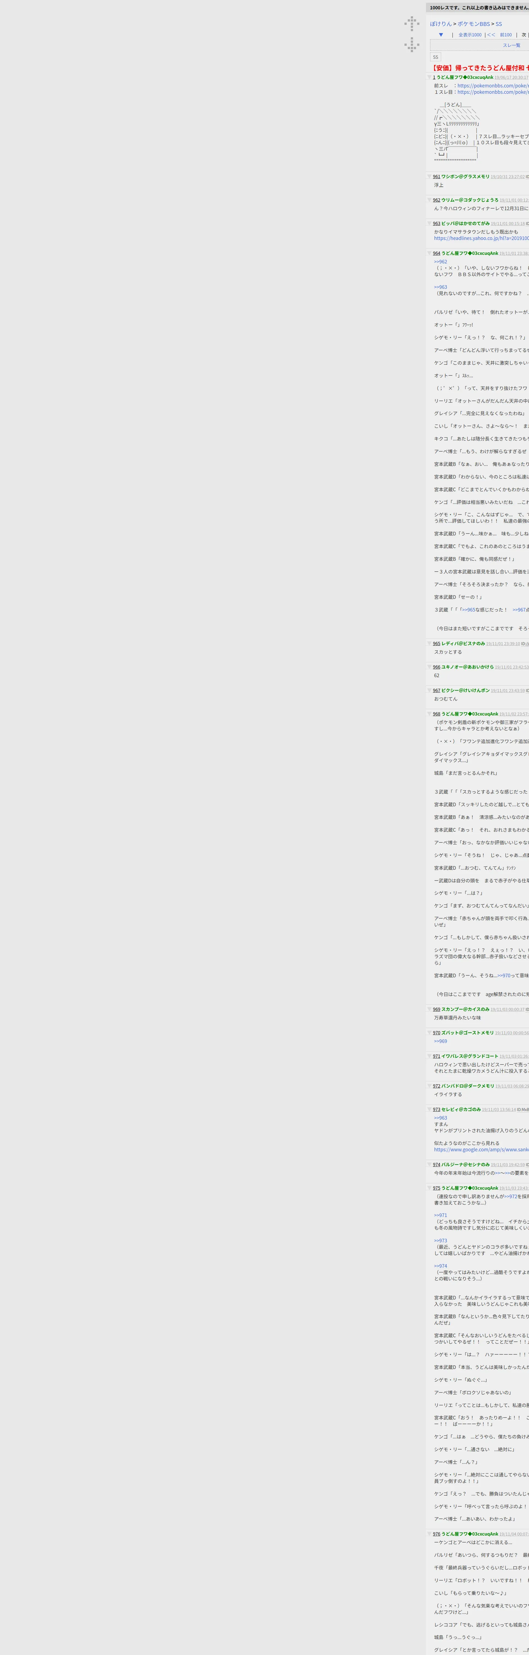This screenshot has height=1655, width=529.
Task: Click poster name ウリムー@コダックじょうろ
Action: 470,200
